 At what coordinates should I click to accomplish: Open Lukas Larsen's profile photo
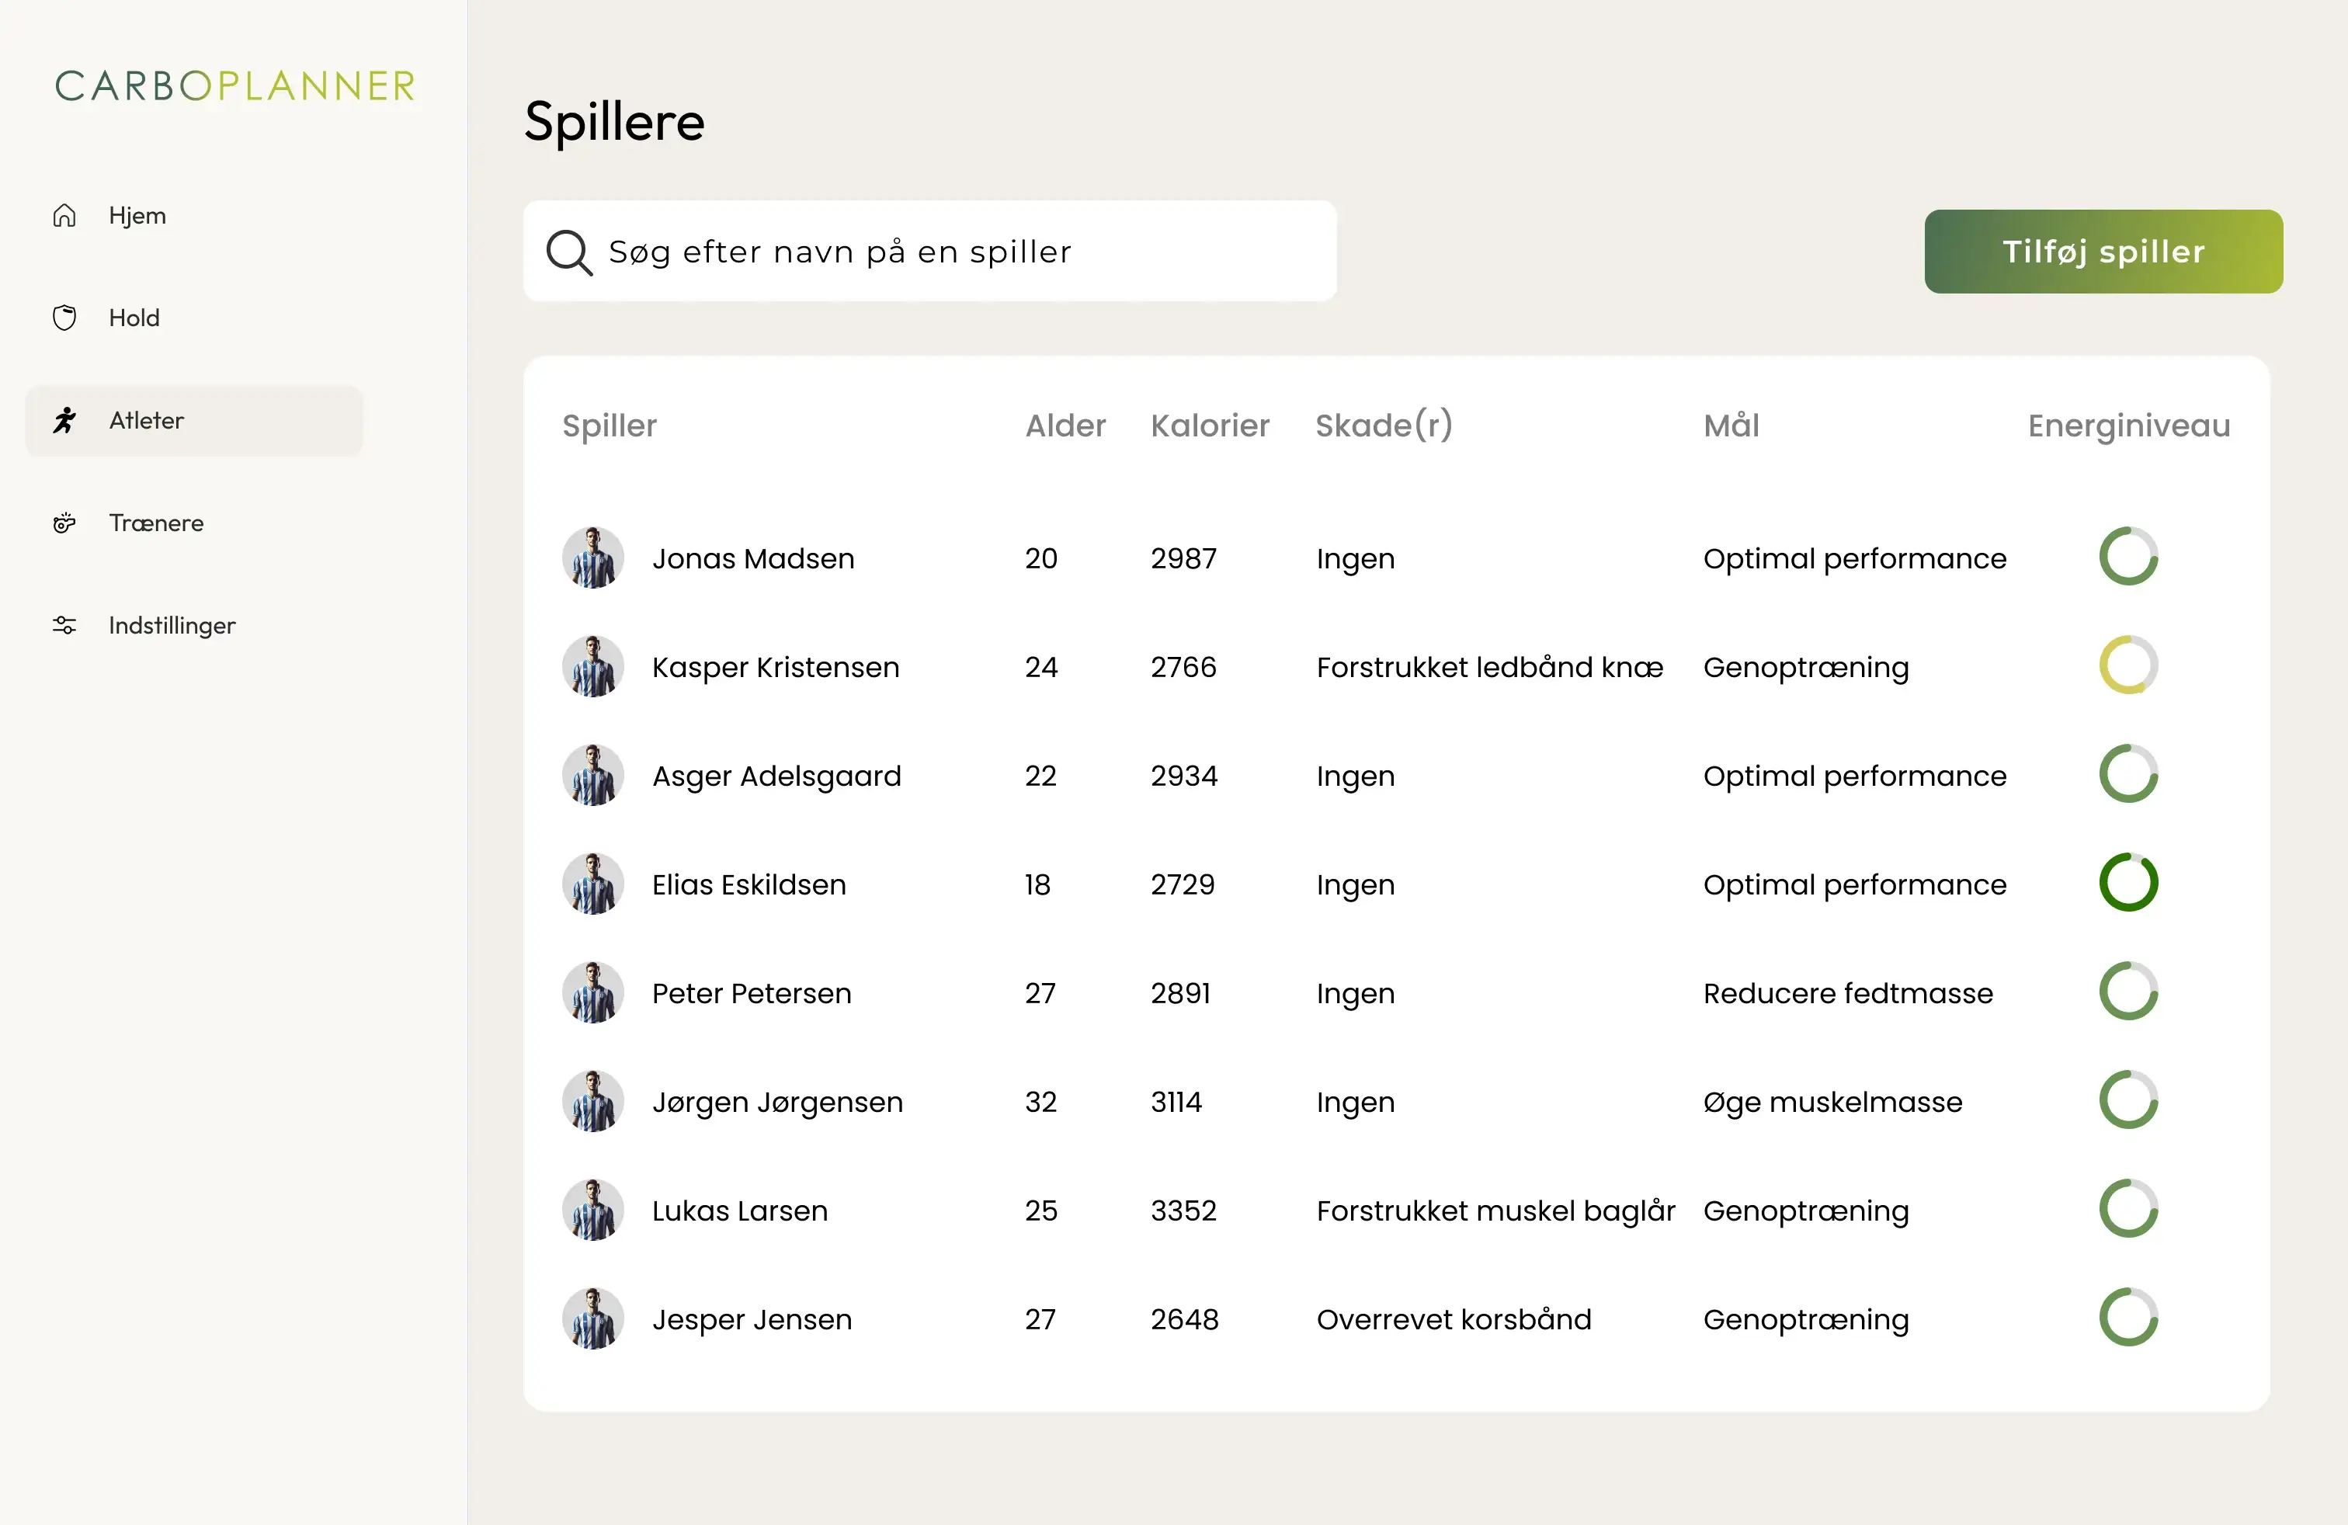click(x=592, y=1209)
